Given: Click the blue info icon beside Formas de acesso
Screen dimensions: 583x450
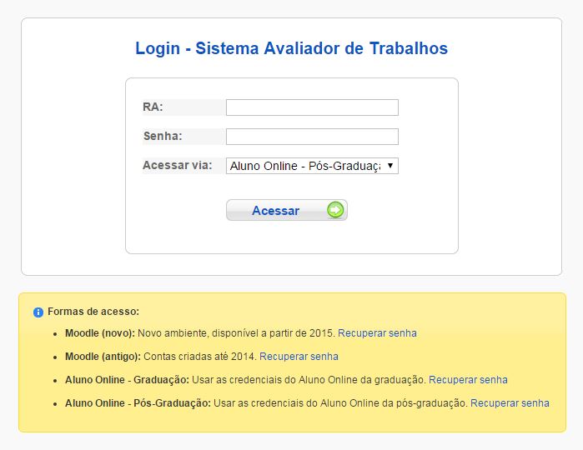Looking at the screenshot, I should [38, 312].
